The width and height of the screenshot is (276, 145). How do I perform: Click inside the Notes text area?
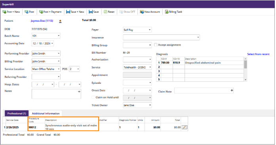tap(56, 94)
